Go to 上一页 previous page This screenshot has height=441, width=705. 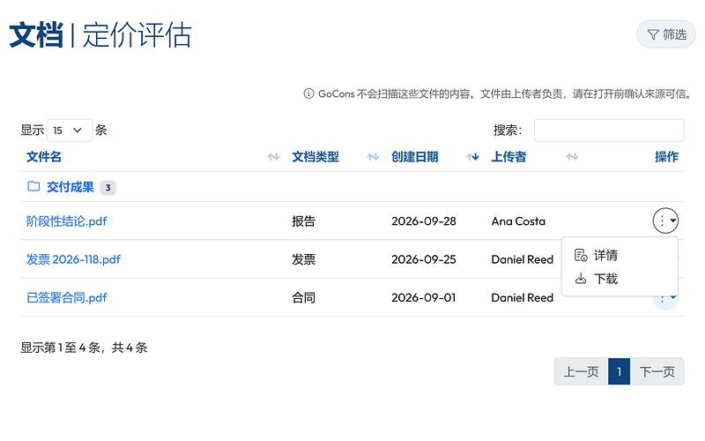click(581, 371)
